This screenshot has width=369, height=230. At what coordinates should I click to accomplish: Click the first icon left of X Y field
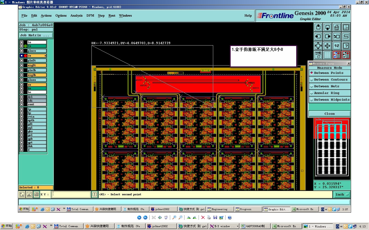point(22,194)
